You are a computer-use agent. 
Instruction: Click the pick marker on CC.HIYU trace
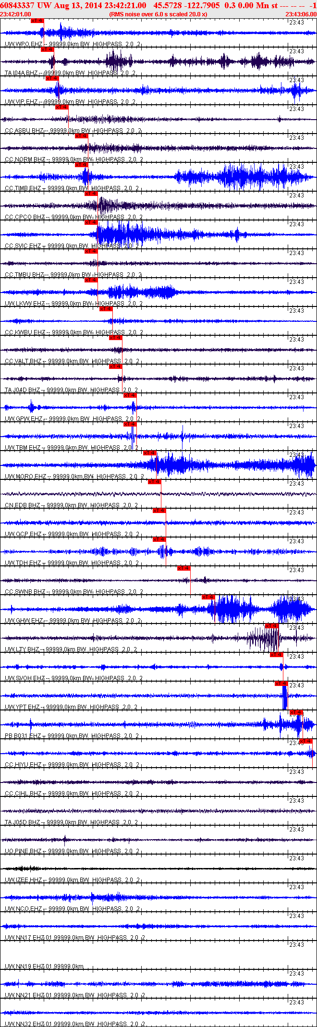click(x=306, y=741)
